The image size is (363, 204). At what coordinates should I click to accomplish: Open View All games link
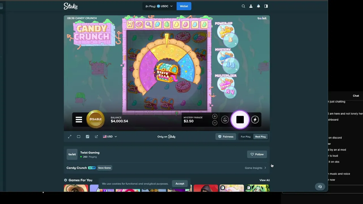pyautogui.click(x=265, y=180)
